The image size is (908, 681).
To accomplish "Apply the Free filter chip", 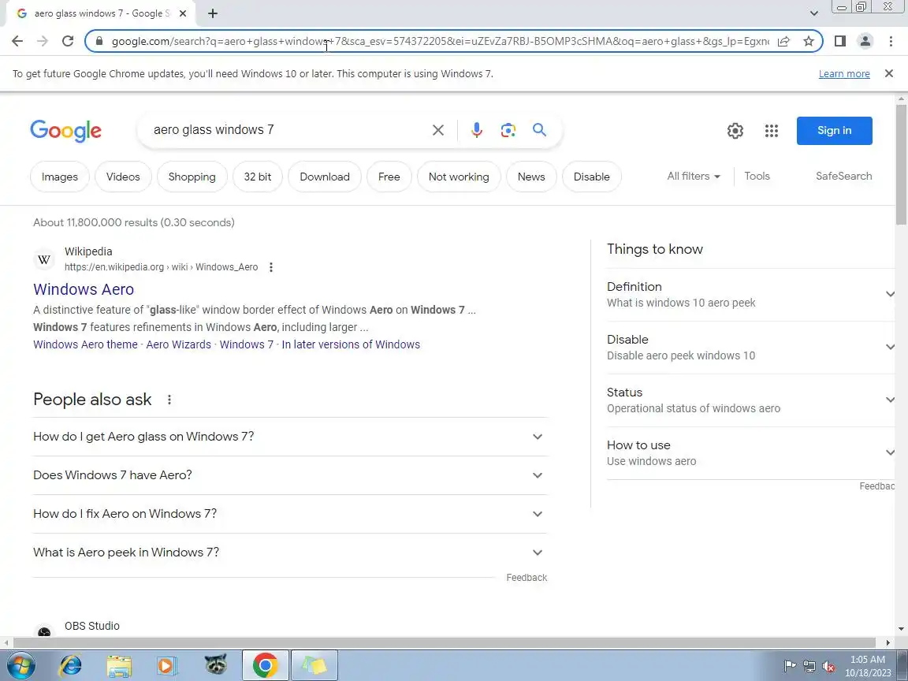I will (389, 177).
